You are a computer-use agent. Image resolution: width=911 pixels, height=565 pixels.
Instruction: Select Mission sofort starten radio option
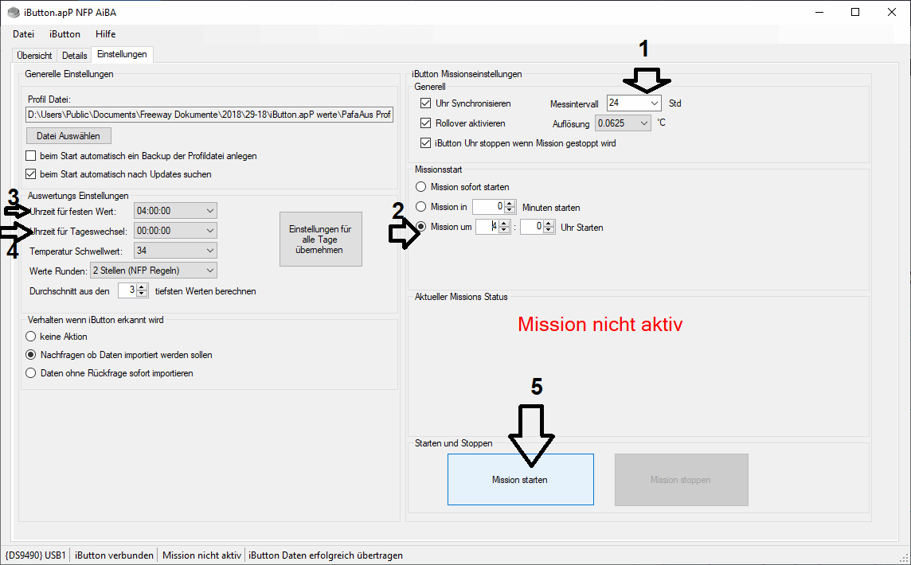point(421,187)
